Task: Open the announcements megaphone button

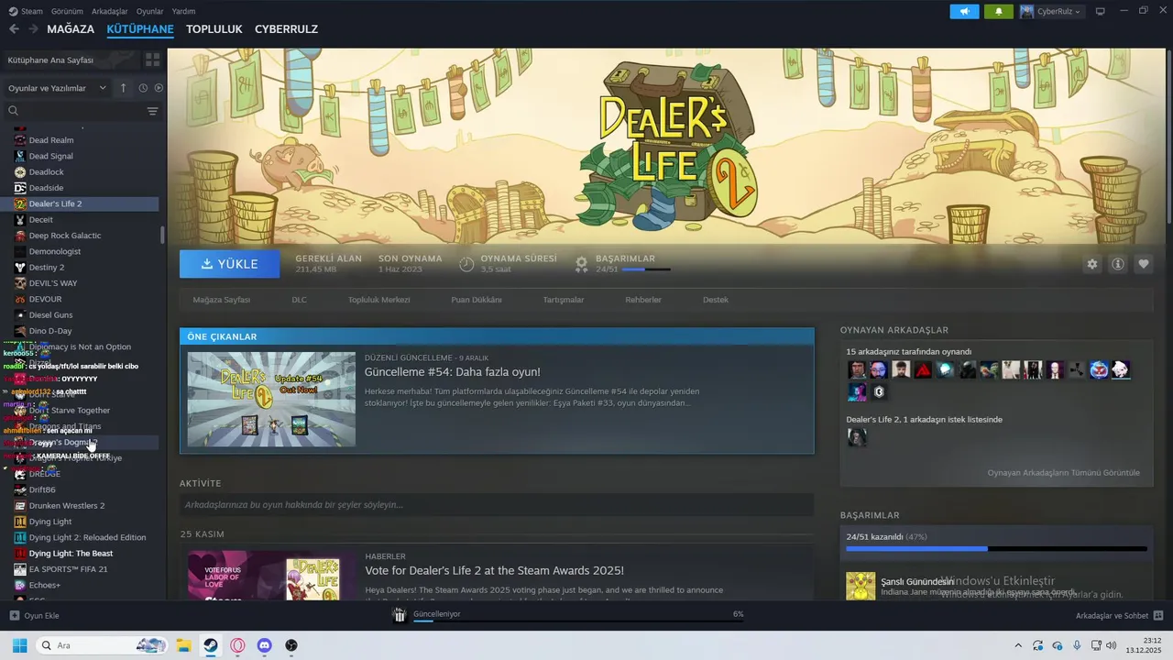Action: coord(964,11)
